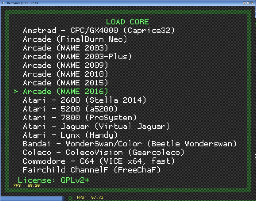Choose Bandai WonderSwan/Color (Beetle Wonderswan)
Viewport: 256px width, 201px height.
click(x=130, y=144)
